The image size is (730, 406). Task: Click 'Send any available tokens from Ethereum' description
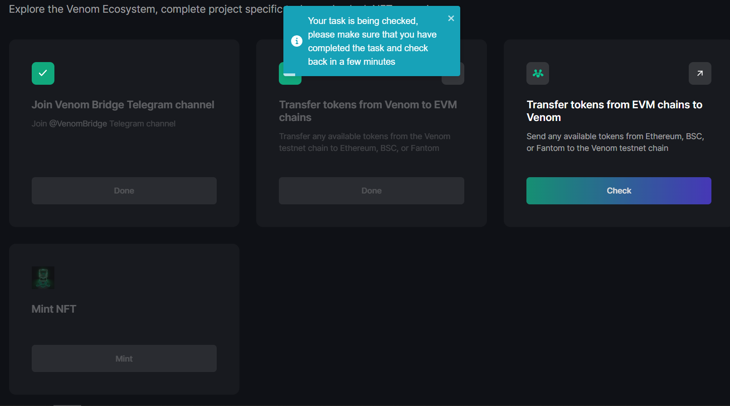pyautogui.click(x=615, y=142)
